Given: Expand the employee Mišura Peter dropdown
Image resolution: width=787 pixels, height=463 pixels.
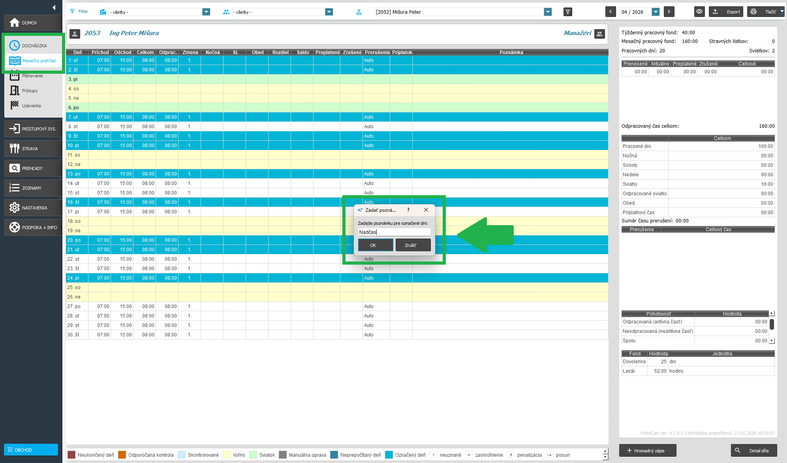Looking at the screenshot, I should (x=548, y=12).
